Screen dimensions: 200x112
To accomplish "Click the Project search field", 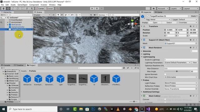I will 100,68.
